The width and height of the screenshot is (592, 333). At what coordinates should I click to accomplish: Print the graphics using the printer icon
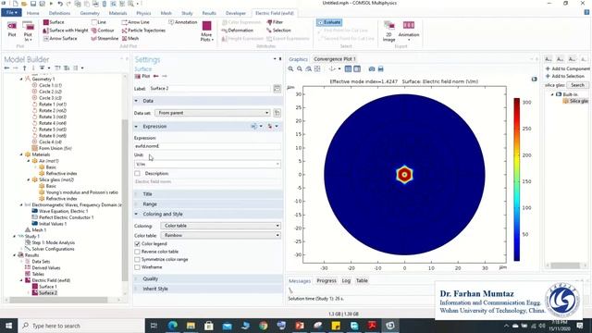[x=380, y=68]
